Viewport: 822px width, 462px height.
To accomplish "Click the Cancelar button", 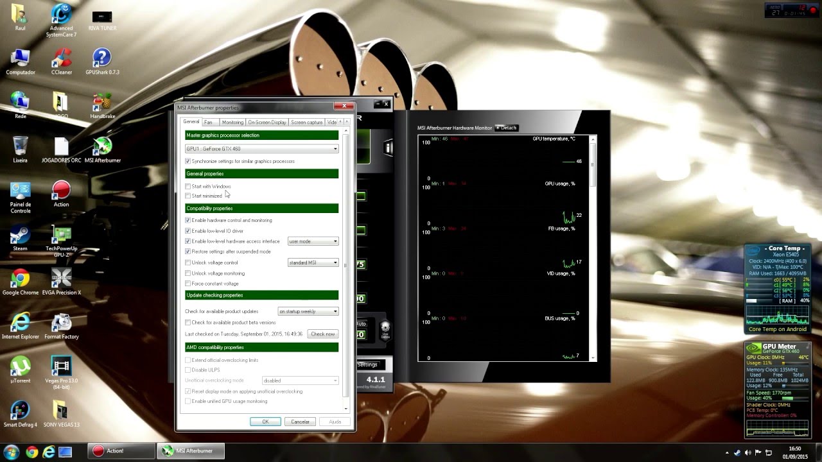I will pyautogui.click(x=300, y=422).
